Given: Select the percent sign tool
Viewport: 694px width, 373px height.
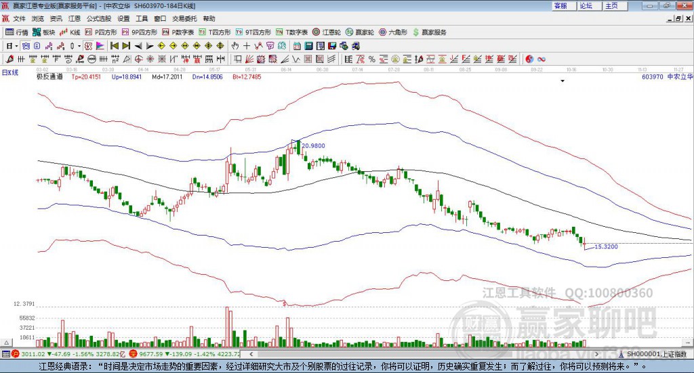Looking at the screenshot, I should click(x=372, y=59).
